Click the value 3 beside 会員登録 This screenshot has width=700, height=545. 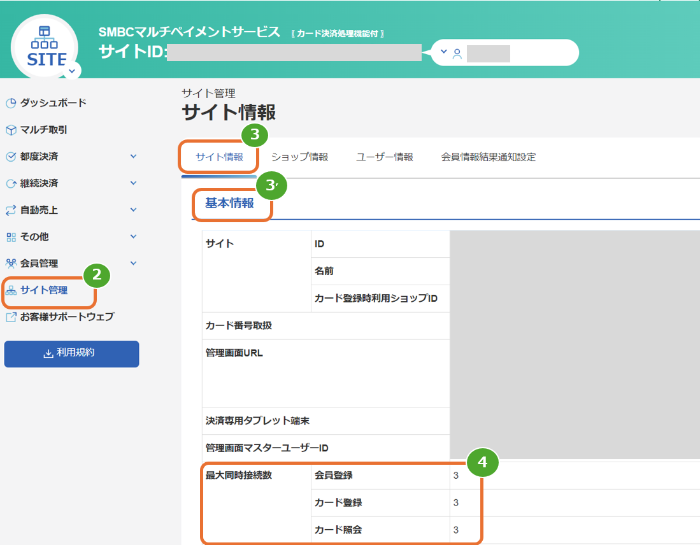(456, 476)
